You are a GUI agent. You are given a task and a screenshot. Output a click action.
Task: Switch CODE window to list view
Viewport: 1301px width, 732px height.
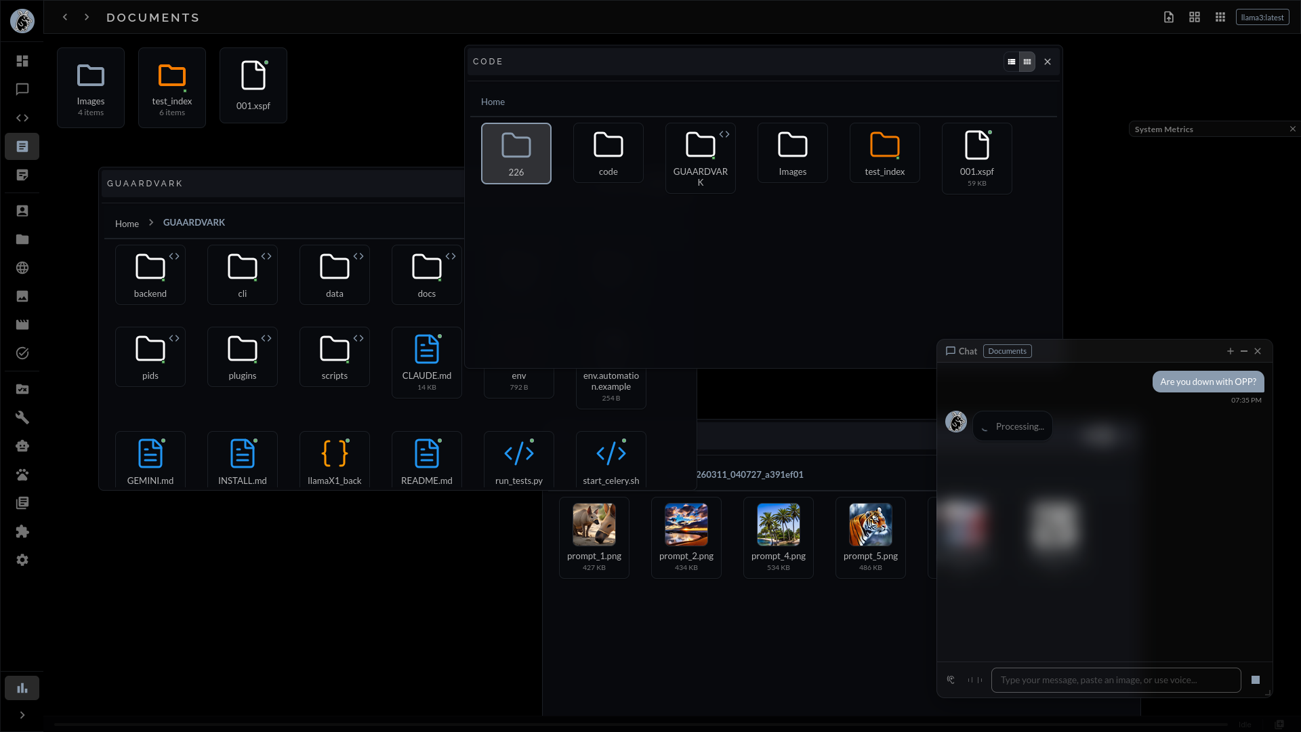click(x=1012, y=62)
